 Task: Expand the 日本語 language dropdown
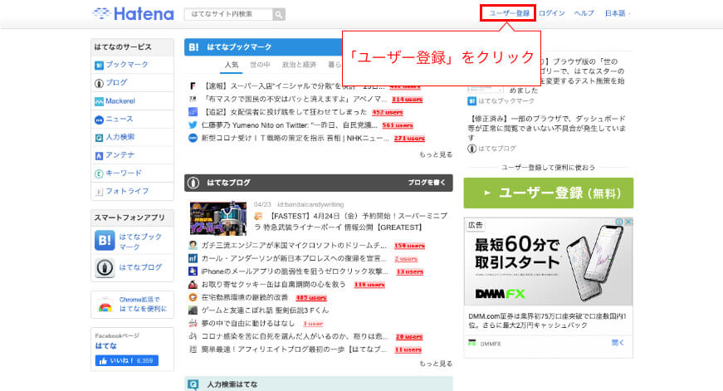[618, 13]
